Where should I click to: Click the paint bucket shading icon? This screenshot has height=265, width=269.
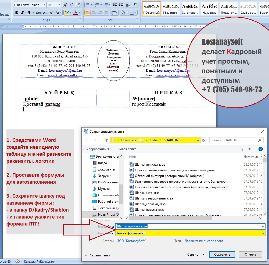click(123, 13)
